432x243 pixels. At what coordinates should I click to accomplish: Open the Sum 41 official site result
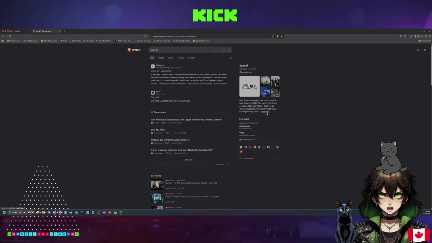155,97
